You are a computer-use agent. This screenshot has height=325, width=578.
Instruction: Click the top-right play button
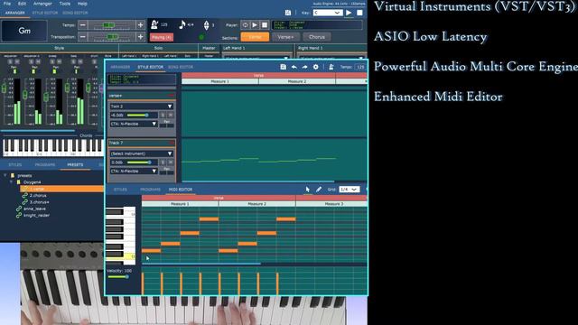point(349,13)
